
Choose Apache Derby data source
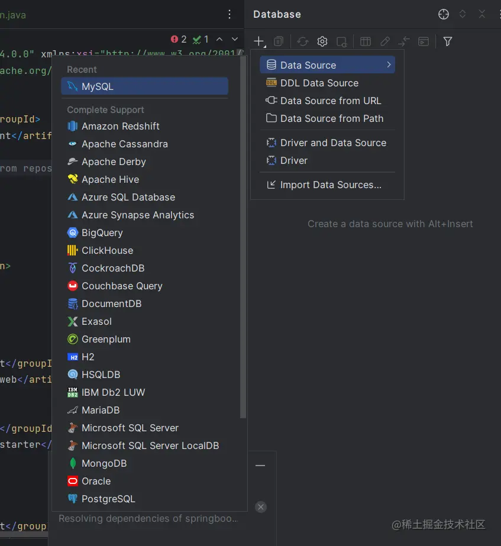point(144,161)
